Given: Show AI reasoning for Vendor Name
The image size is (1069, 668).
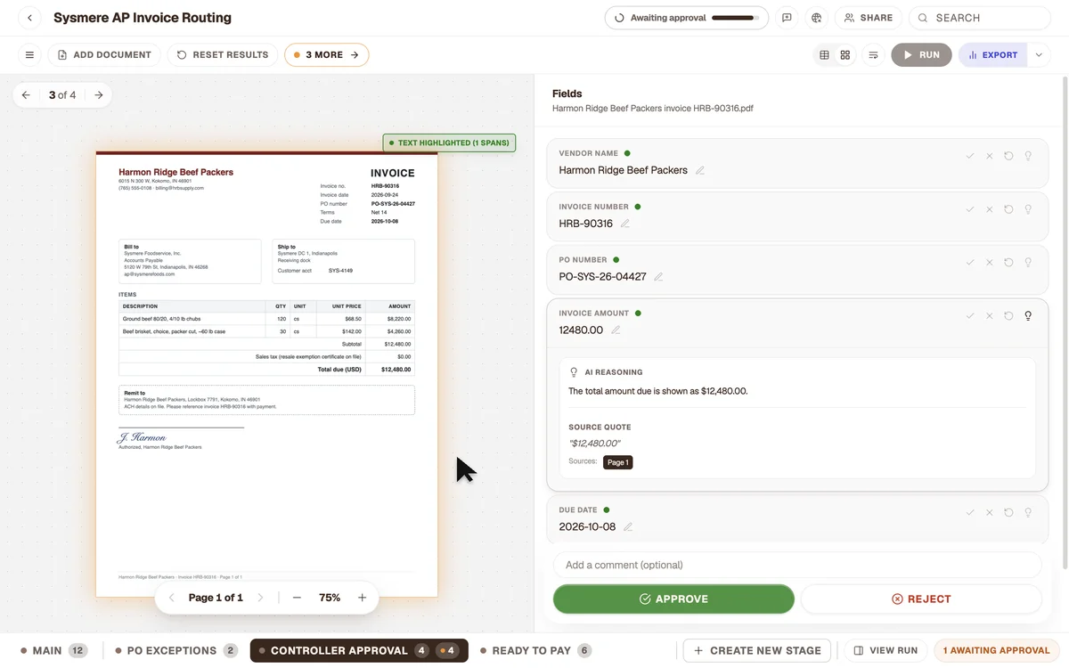Looking at the screenshot, I should [x=1028, y=156].
